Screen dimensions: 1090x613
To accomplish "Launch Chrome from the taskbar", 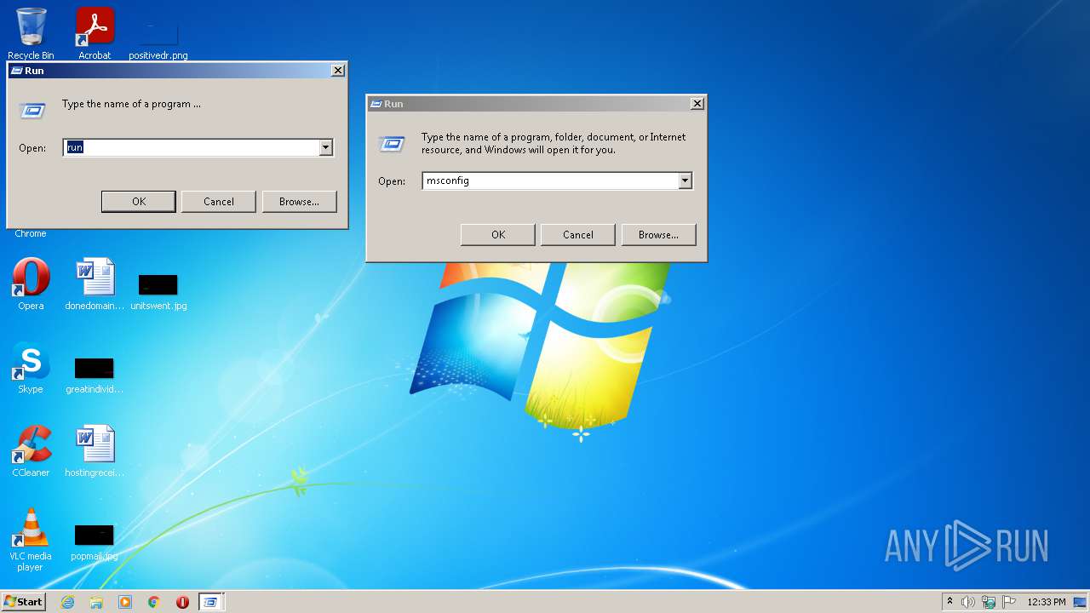I will click(x=154, y=602).
